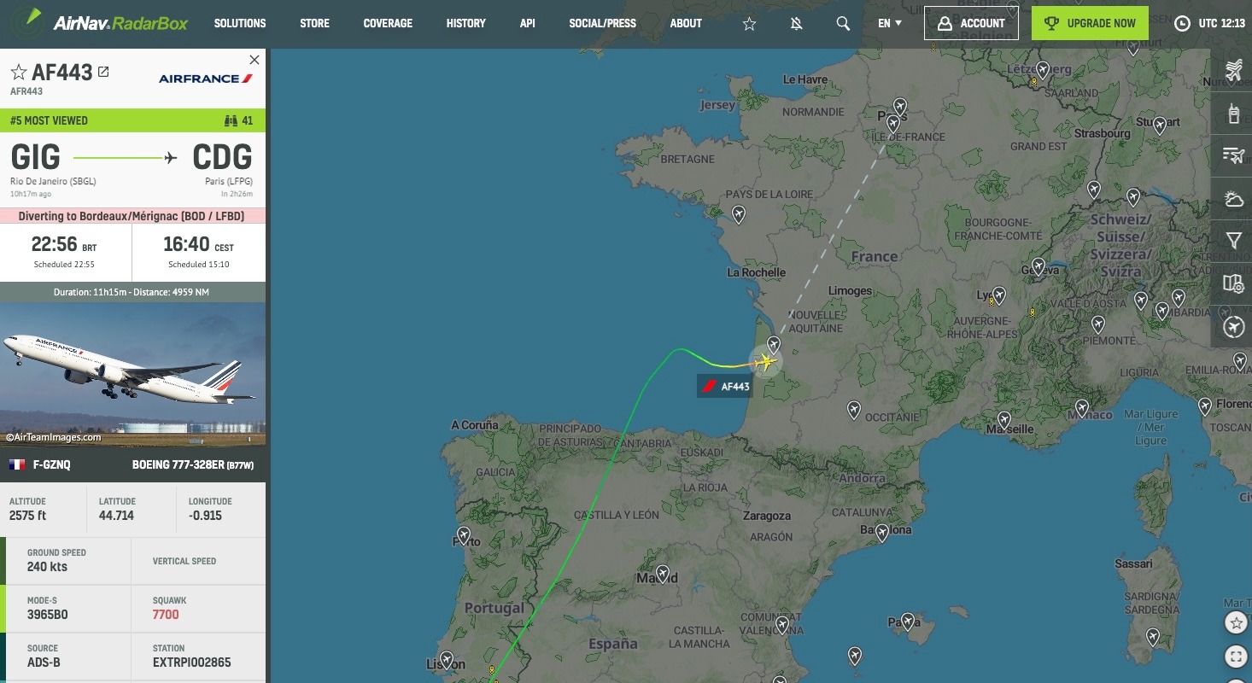This screenshot has width=1252, height=683.
Task: Open the HISTORY menu item
Action: (465, 24)
